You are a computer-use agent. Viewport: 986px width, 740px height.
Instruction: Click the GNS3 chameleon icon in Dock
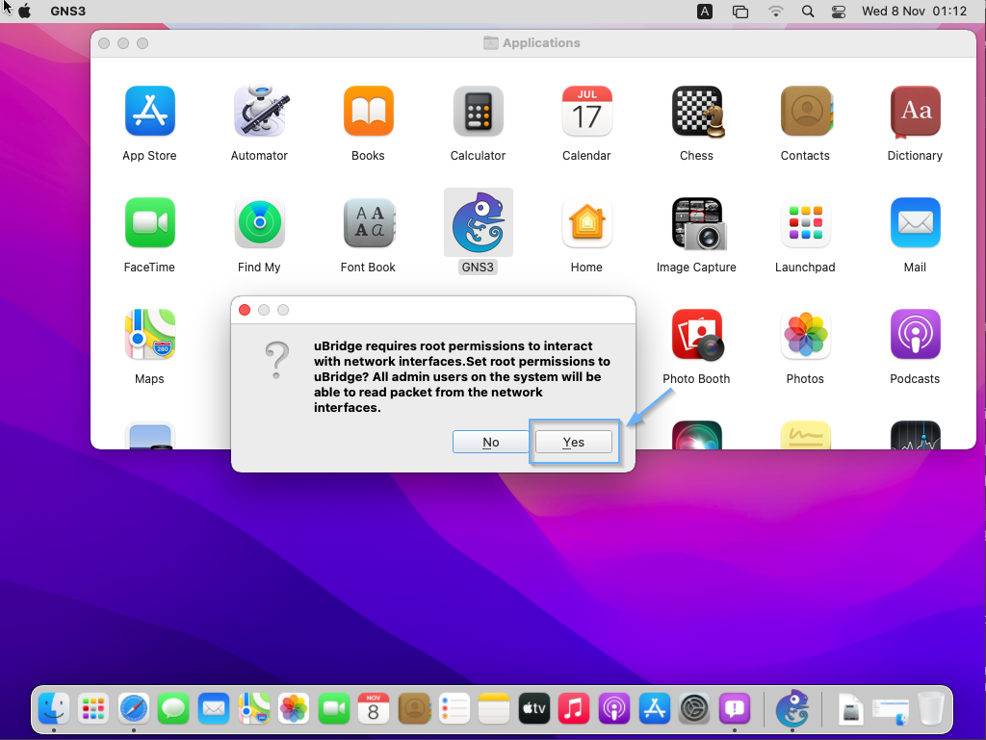(x=791, y=709)
